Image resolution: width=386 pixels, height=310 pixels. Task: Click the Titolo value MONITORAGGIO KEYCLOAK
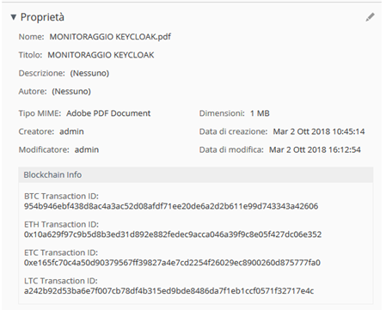click(x=101, y=55)
